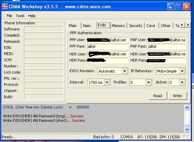
Task: Click the Read button
Action: pos(158,96)
